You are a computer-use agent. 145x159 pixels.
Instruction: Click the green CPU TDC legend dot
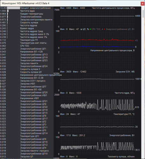coord(90,29)
